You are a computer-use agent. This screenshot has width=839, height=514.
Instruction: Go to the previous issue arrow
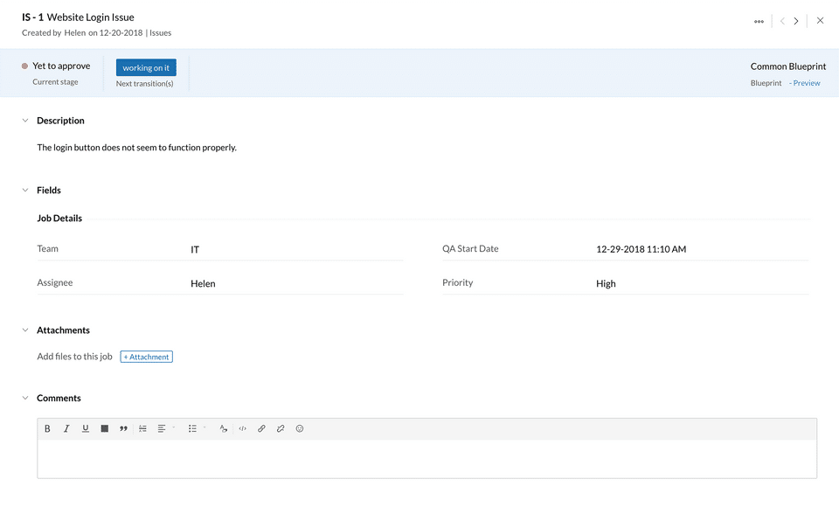(x=782, y=21)
